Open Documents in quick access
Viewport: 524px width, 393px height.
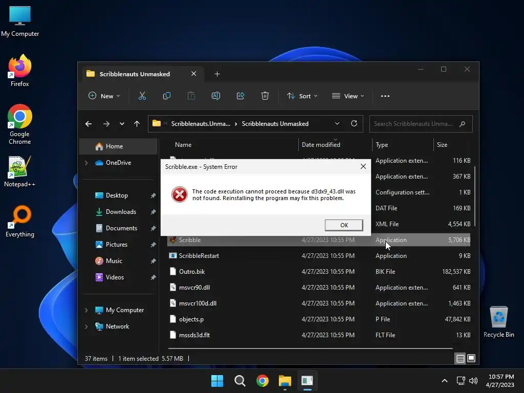(116, 228)
